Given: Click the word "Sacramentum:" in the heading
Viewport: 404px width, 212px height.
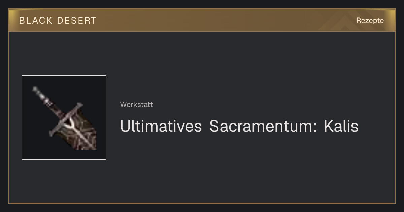Looking at the screenshot, I should click(263, 126).
